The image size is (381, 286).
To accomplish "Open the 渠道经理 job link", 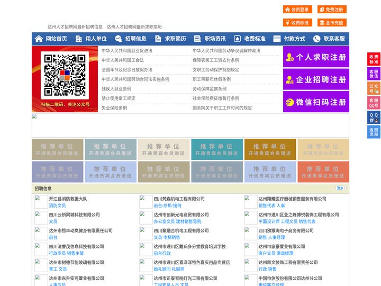I will click(285, 253).
